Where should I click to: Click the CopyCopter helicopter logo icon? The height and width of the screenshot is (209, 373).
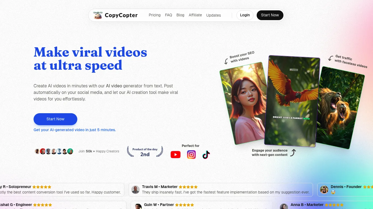(x=98, y=15)
